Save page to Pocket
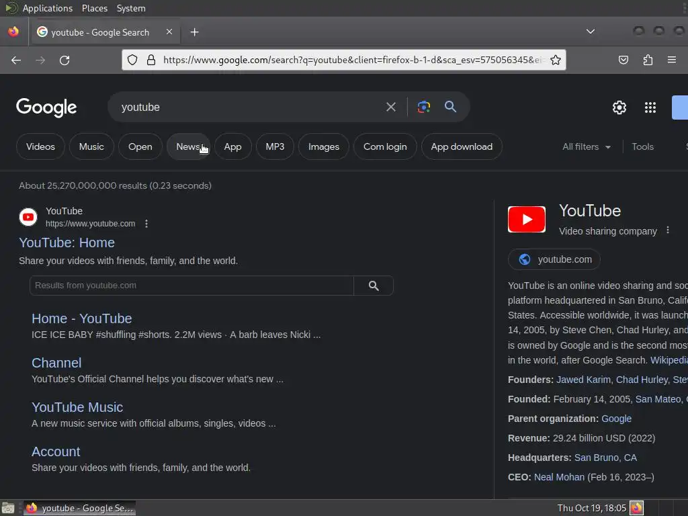Viewport: 688px width, 516px height. point(623,60)
